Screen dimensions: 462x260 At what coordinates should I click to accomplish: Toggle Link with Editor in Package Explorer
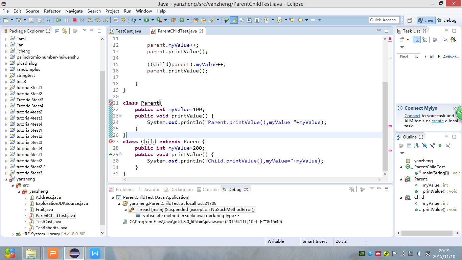[x=64, y=31]
